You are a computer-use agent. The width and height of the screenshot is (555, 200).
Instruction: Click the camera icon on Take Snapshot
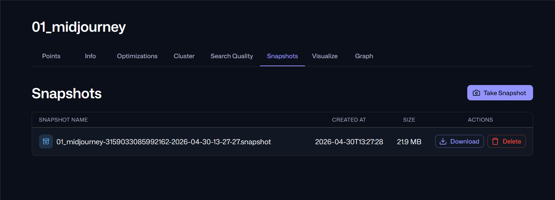[x=476, y=93]
